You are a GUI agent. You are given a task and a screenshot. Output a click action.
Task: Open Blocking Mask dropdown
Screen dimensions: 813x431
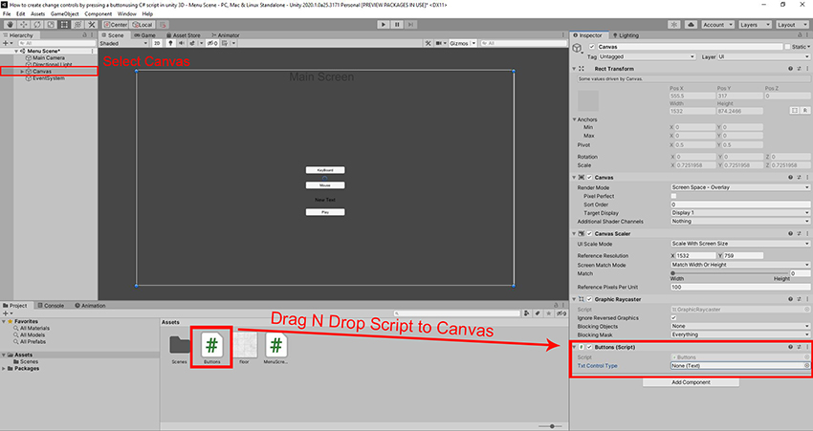click(740, 334)
